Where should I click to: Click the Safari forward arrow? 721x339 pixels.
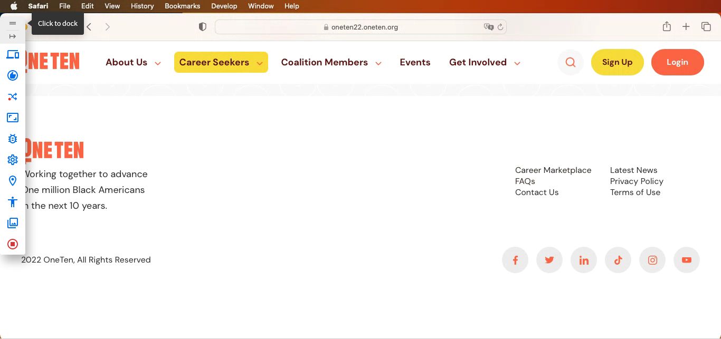[108, 27]
